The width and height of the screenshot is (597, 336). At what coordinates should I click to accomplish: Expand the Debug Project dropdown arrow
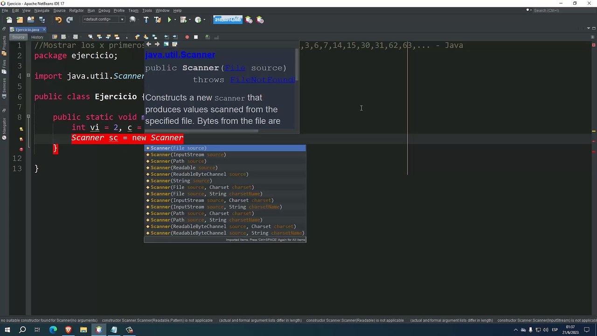click(190, 20)
